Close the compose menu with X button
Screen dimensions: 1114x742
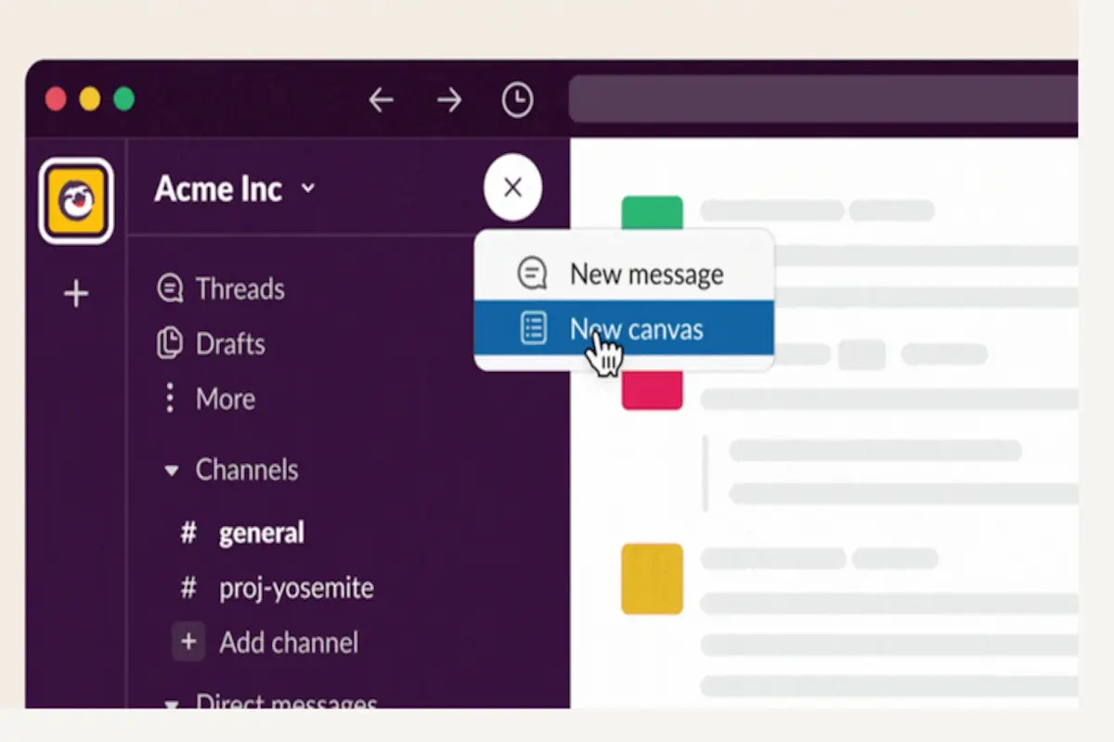click(x=512, y=188)
